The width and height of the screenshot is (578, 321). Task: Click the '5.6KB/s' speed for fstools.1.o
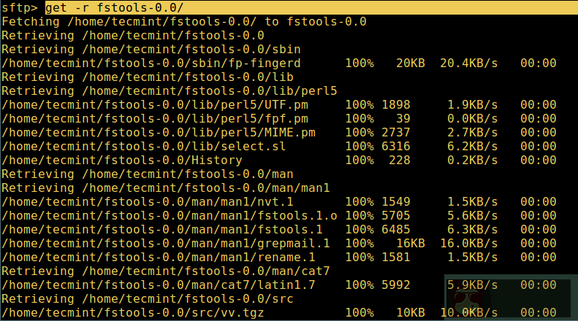pyautogui.click(x=473, y=216)
